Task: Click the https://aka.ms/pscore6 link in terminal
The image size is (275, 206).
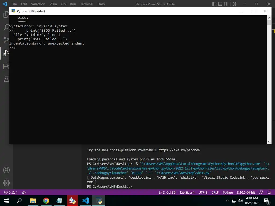Action: 179,150
